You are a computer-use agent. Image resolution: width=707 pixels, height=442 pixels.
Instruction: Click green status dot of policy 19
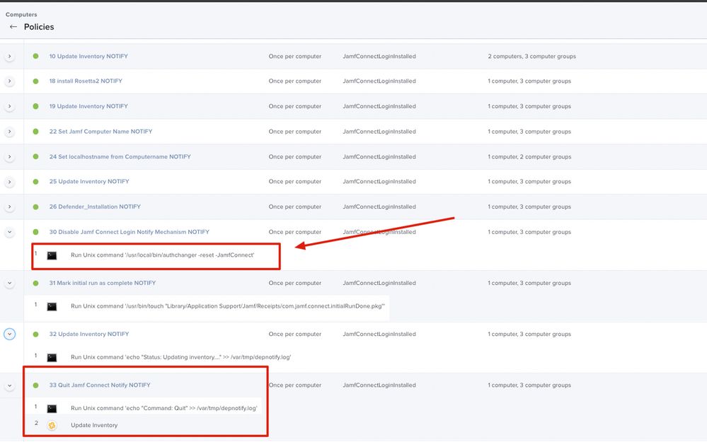click(35, 106)
